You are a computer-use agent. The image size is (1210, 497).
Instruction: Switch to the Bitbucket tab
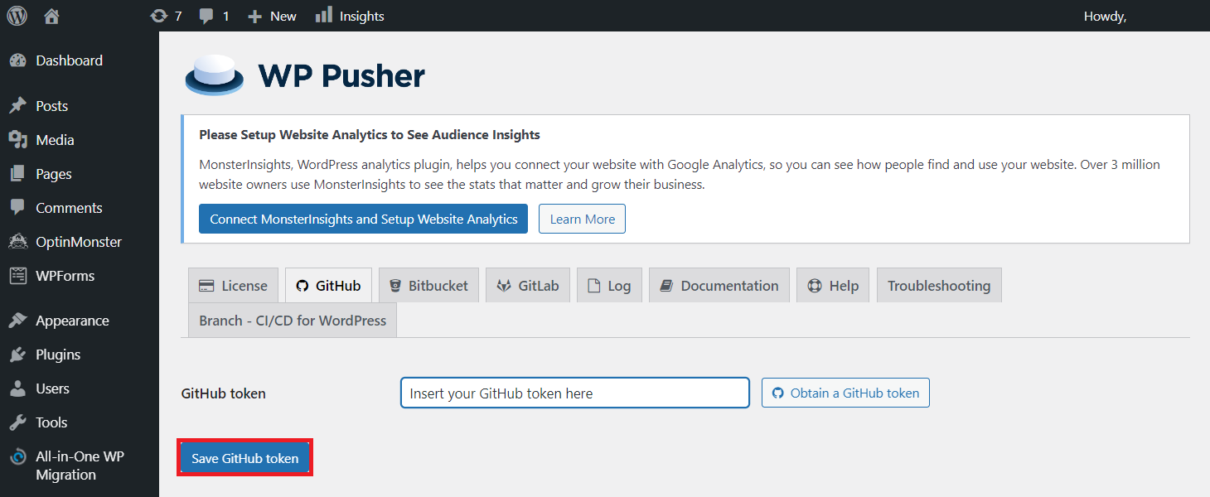428,286
